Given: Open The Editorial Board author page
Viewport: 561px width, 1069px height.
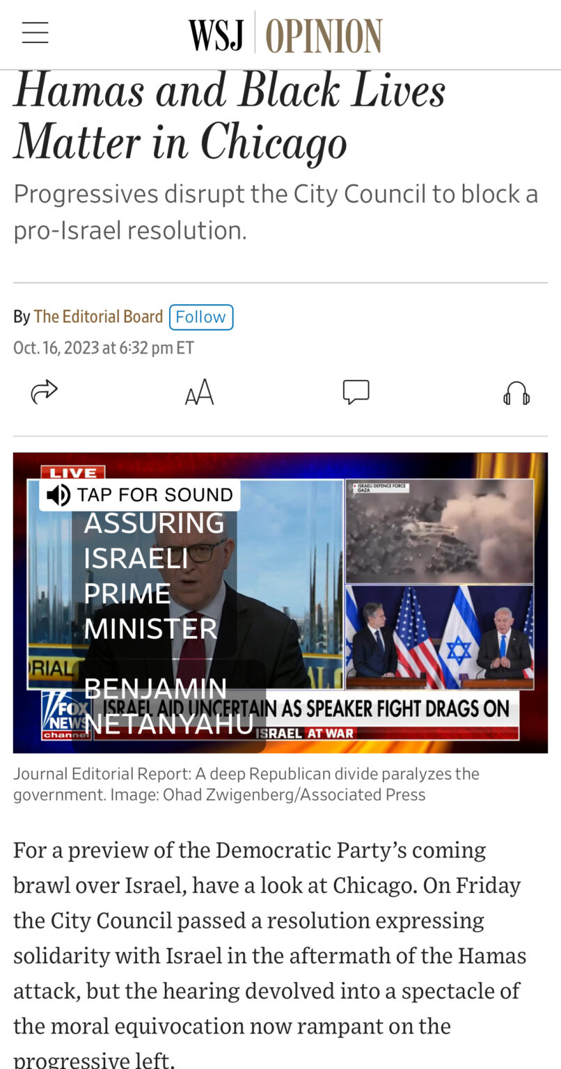Looking at the screenshot, I should pos(98,317).
